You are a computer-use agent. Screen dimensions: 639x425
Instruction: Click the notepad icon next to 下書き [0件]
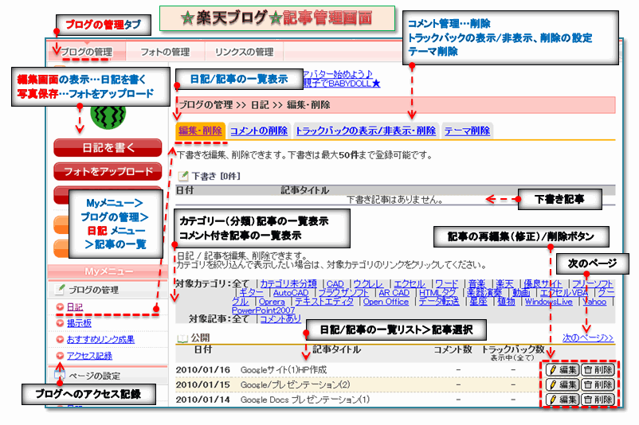click(x=183, y=176)
